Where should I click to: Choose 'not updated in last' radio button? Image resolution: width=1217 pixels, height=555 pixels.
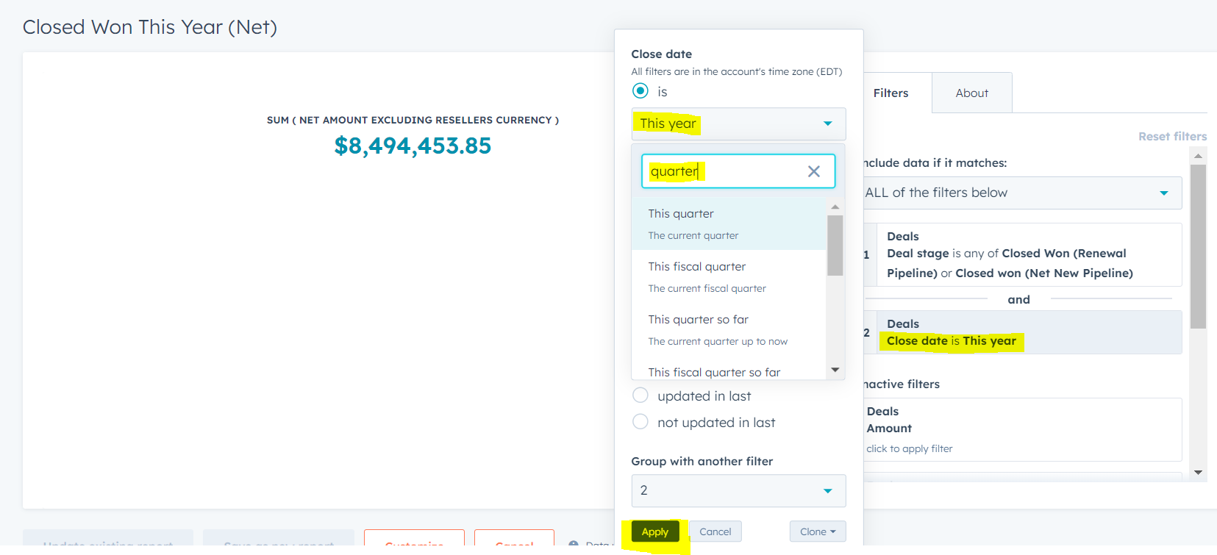tap(640, 422)
